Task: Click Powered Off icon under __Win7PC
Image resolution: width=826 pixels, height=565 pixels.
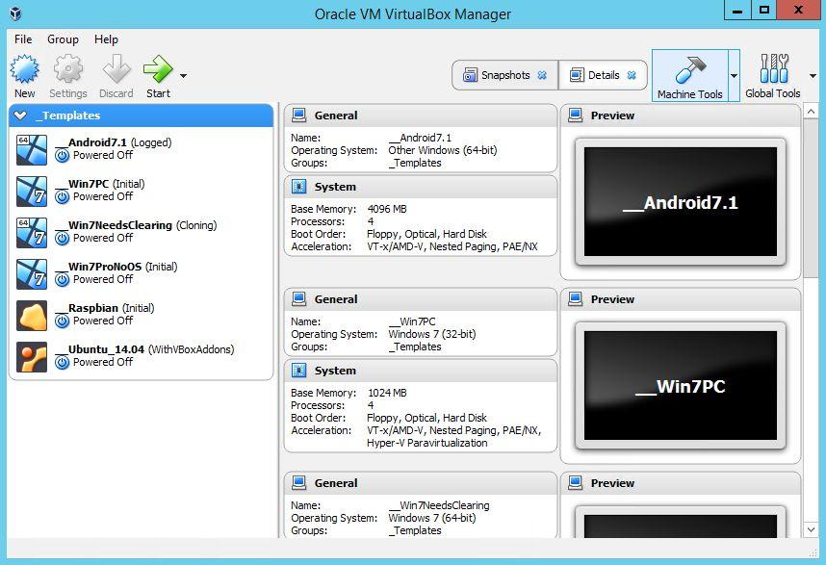Action: click(63, 197)
